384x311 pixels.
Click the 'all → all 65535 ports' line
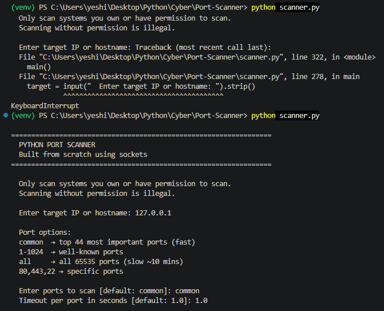101,262
